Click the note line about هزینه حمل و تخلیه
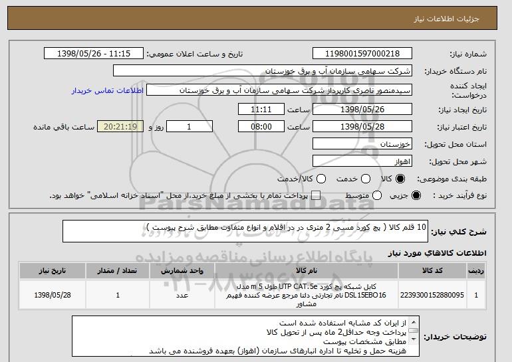The height and width of the screenshot is (362, 512). point(277,351)
